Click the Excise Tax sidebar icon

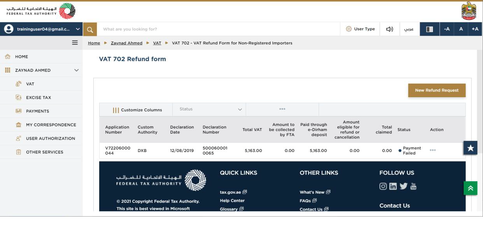tap(18, 98)
